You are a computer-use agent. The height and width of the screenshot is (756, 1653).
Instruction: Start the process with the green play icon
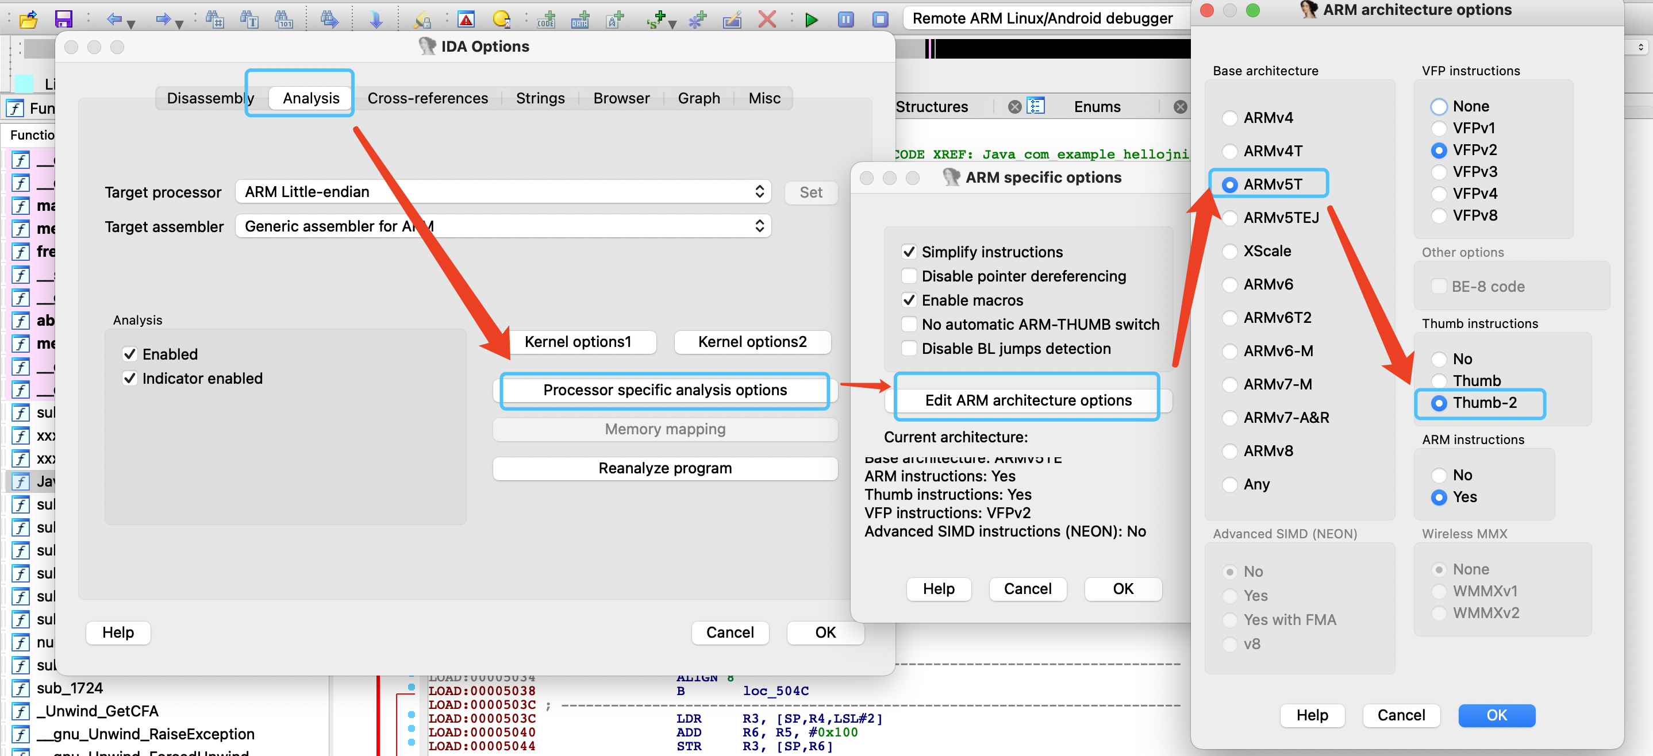pos(812,19)
